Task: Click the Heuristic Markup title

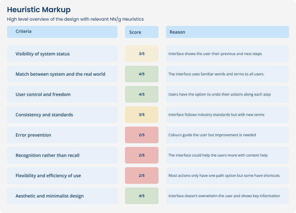Action: coord(39,10)
